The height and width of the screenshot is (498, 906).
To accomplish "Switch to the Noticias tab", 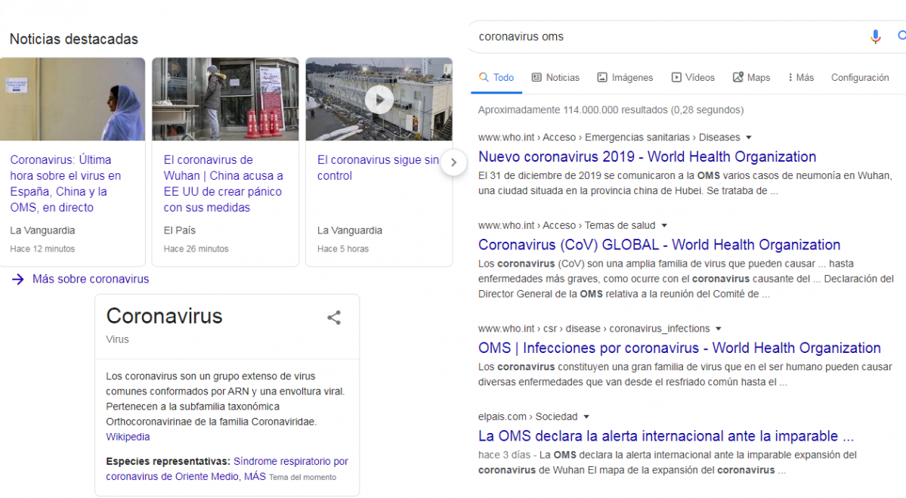I will coord(555,77).
